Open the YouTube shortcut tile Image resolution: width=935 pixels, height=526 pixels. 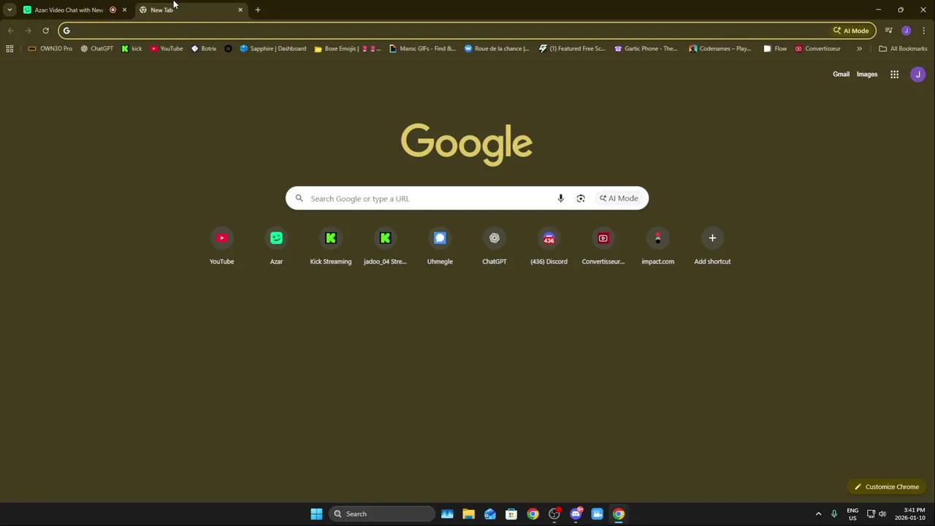(x=221, y=246)
